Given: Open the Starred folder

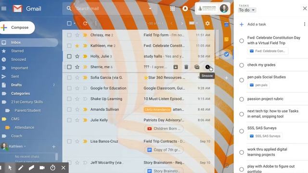Looking at the screenshot, I should (17, 51).
